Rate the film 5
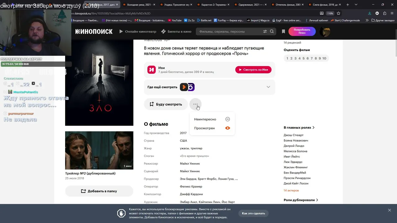The height and width of the screenshot is (223, 397). pos(304,58)
